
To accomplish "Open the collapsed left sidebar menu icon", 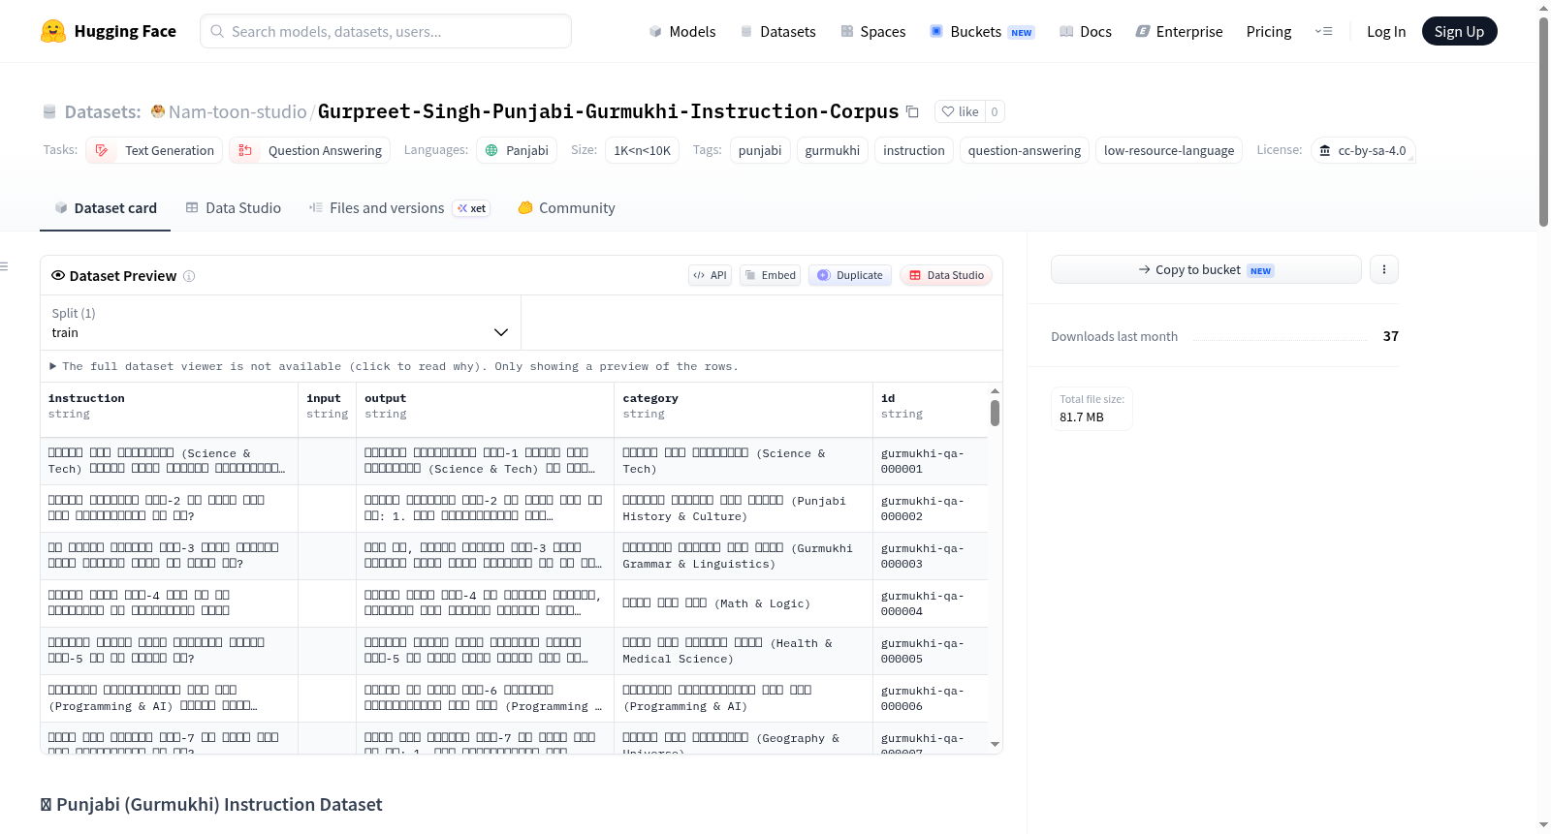I will (x=4, y=266).
